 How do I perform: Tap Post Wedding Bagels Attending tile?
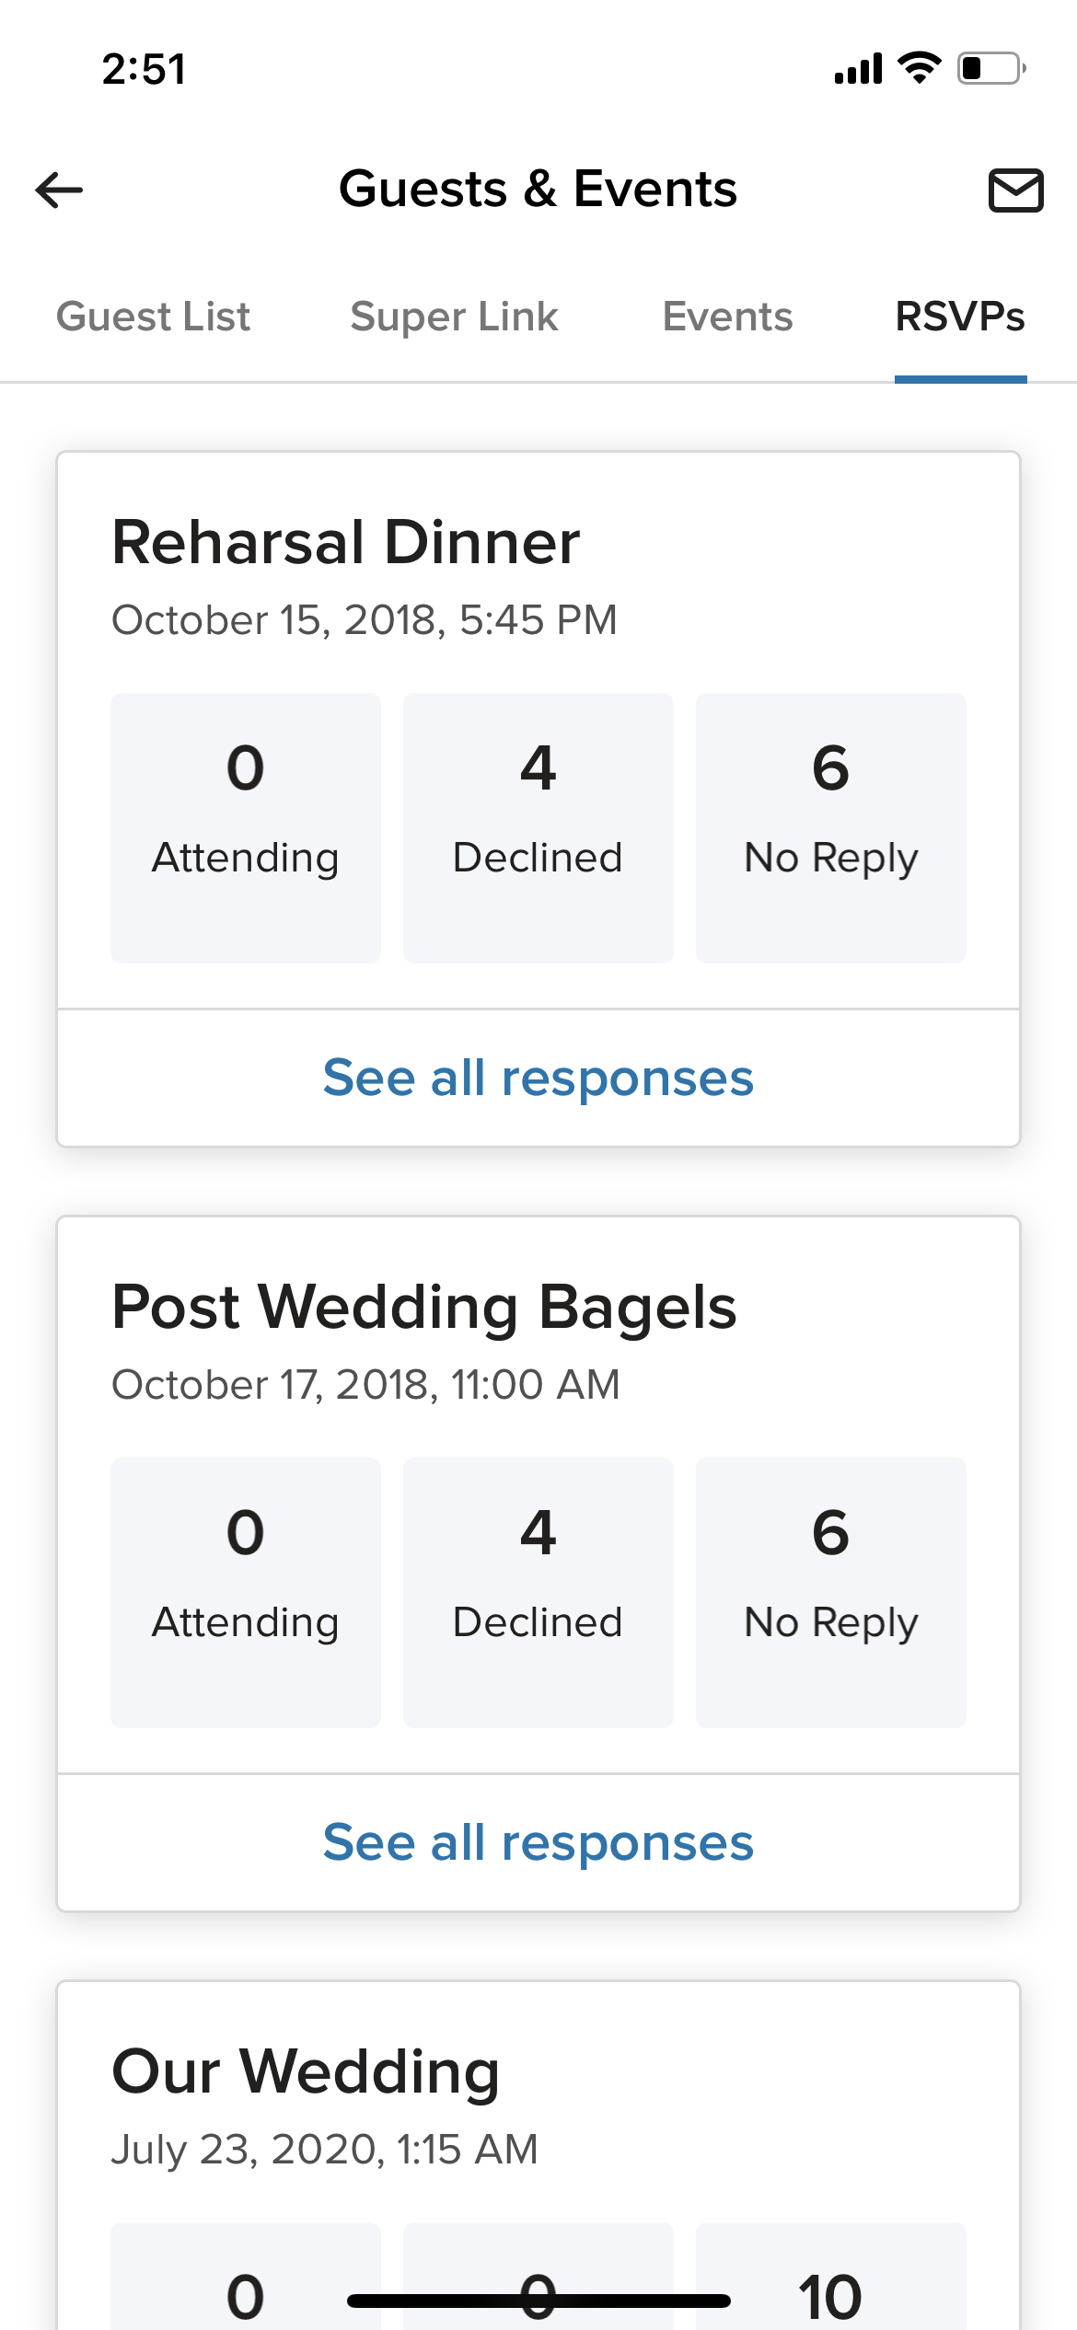[x=246, y=1592]
